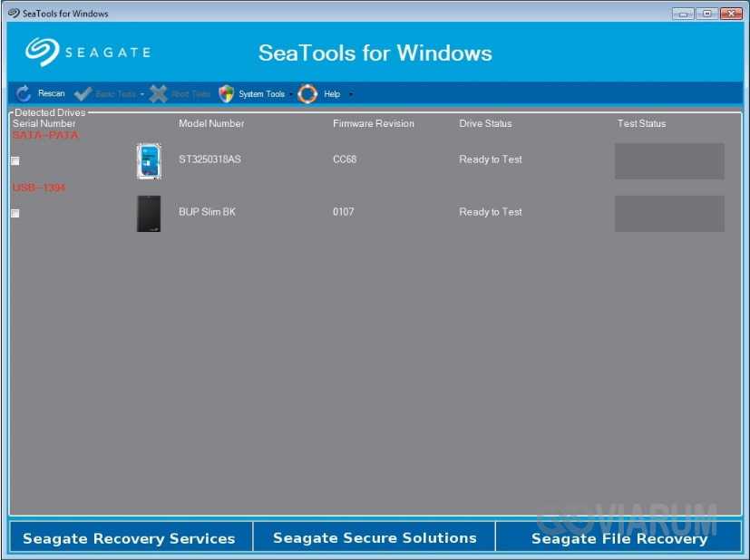Click the Basic Tests checkmark icon

(x=83, y=94)
